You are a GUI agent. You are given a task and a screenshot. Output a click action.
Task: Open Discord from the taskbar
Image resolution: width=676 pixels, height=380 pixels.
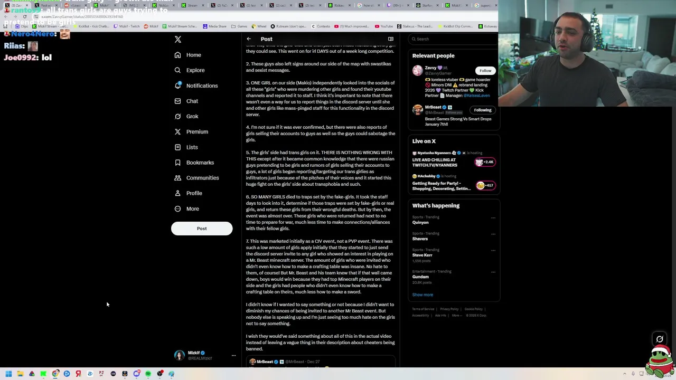(x=136, y=374)
